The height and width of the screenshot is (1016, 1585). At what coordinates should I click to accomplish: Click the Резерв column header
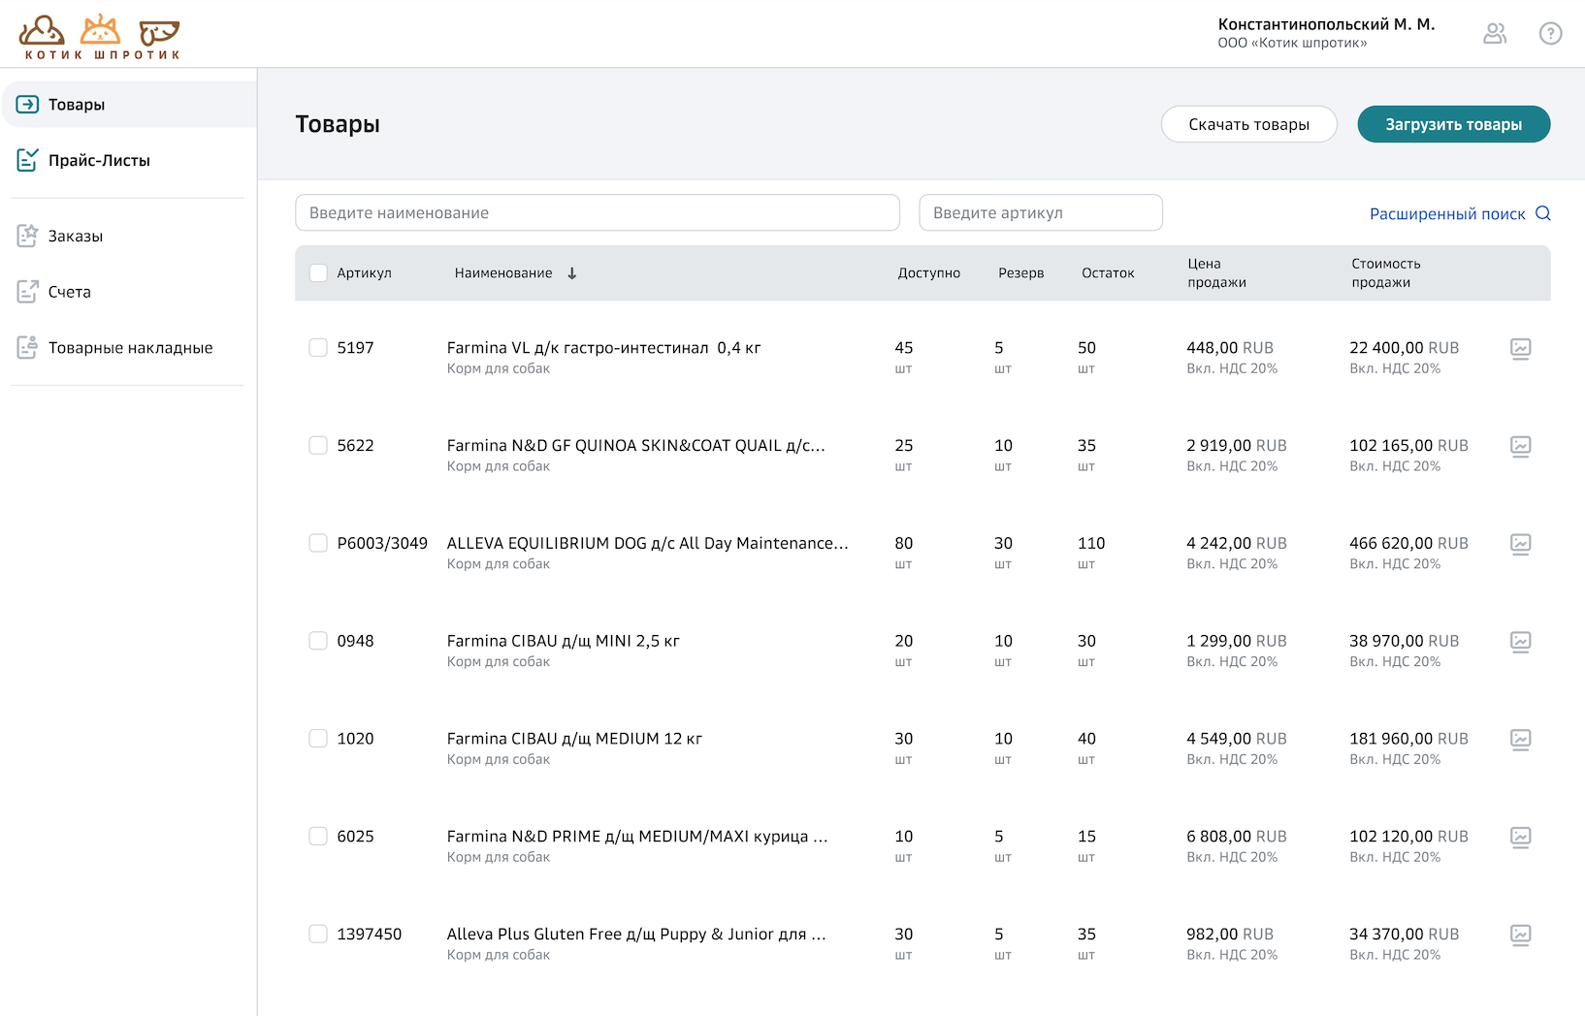pos(1020,273)
